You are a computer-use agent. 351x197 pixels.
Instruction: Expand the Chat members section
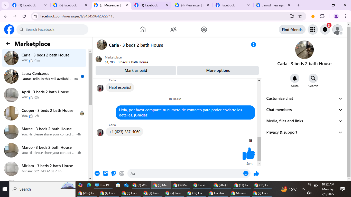(304, 110)
